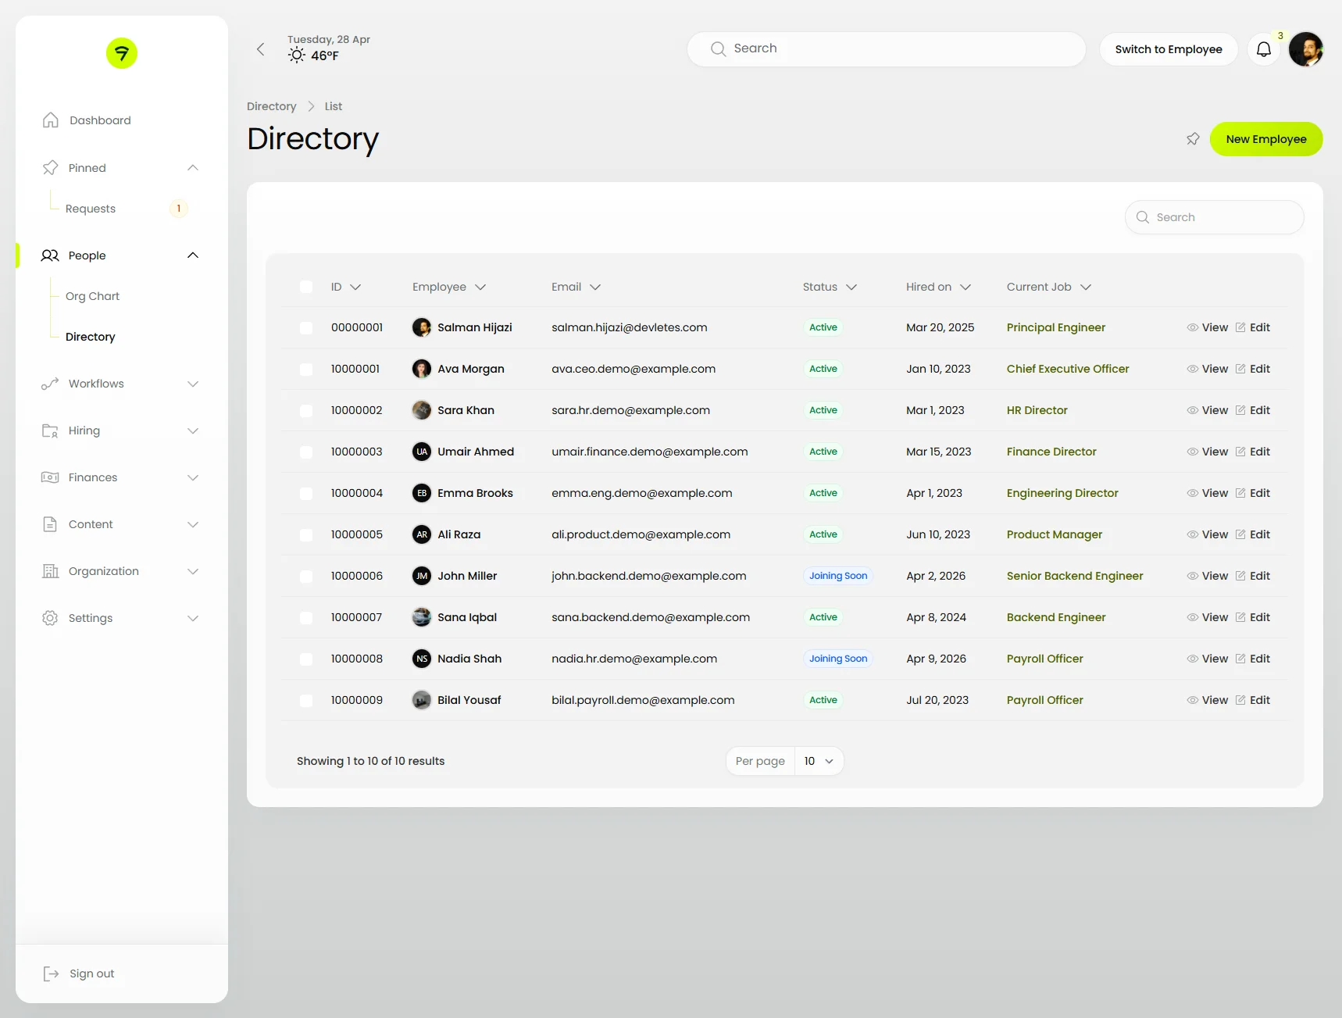This screenshot has width=1342, height=1018.
Task: Click Switch to Employee
Action: pos(1169,48)
